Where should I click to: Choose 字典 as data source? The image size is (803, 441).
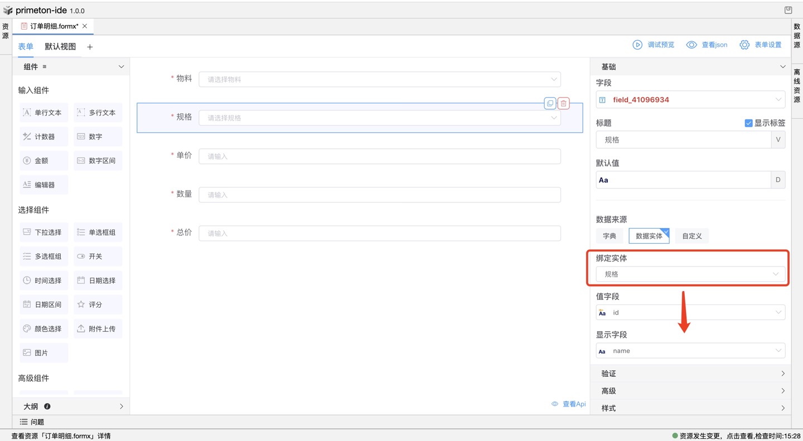click(x=609, y=236)
